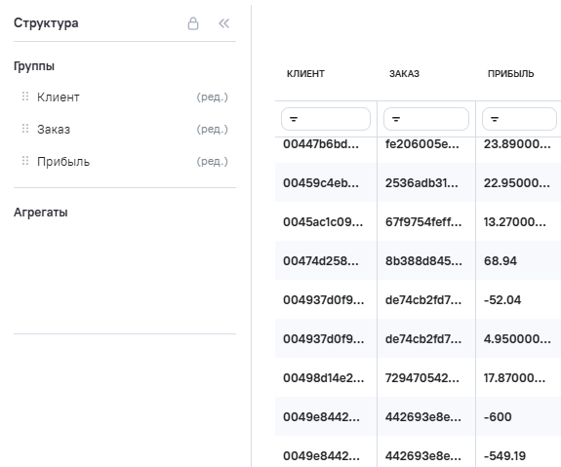The image size is (561, 467).
Task: Select the cell with profit -600
Action: (519, 416)
